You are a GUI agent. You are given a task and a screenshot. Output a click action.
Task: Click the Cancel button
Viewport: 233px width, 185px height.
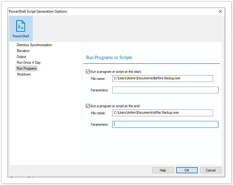(211, 170)
